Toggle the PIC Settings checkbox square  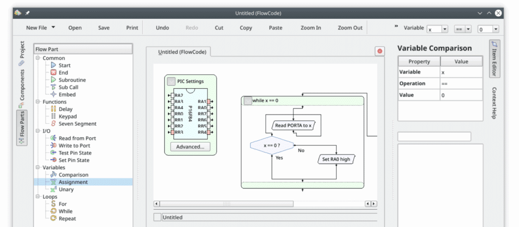coord(172,81)
